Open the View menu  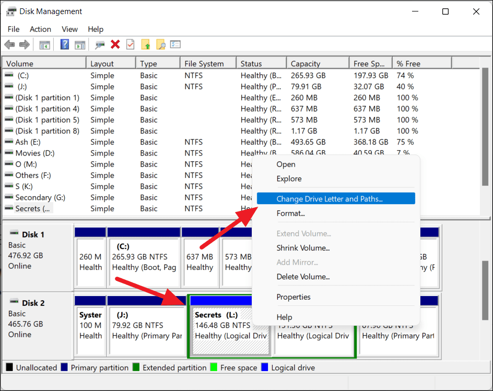tap(69, 29)
